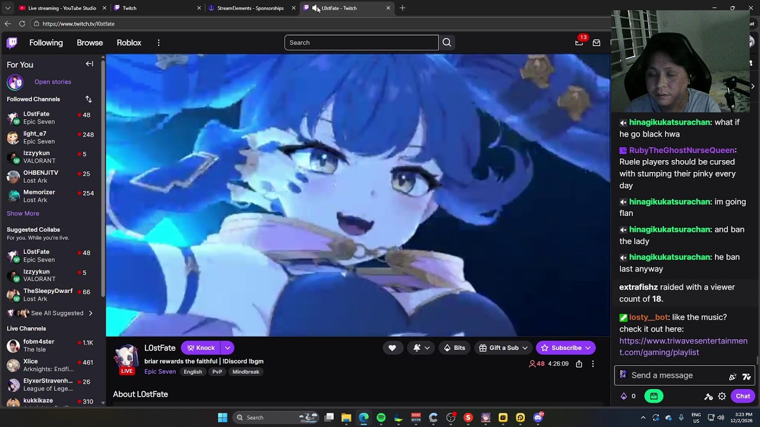
Task: Go to the Twitch home logo
Action: (x=12, y=43)
